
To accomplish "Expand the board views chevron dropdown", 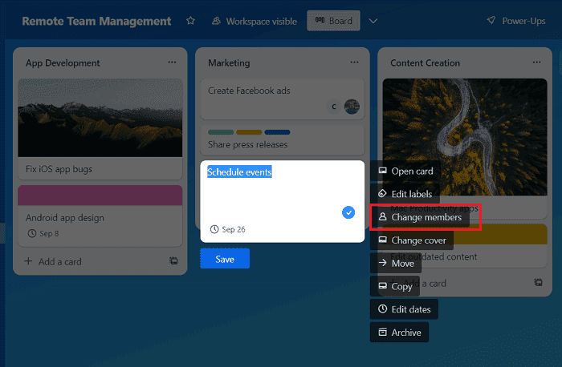I will (x=373, y=21).
